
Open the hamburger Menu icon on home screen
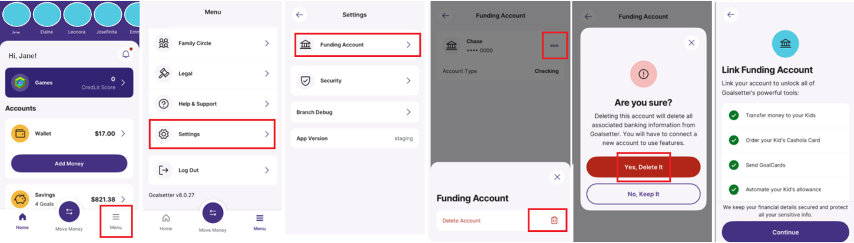[115, 217]
